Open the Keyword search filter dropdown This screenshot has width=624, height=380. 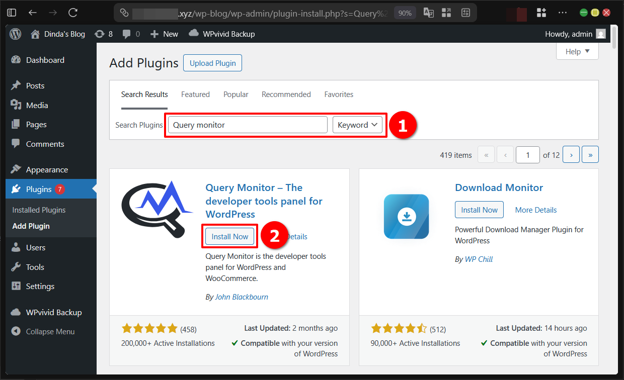point(358,124)
